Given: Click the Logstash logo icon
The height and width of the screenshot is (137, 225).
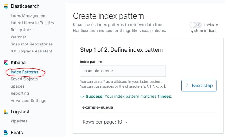Looking at the screenshot, I should 6,112.
